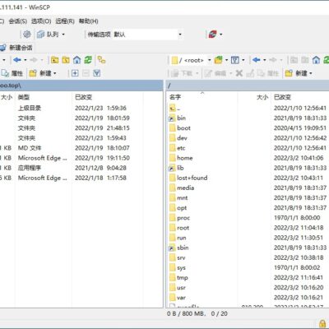Expand the remote filter dropdown arrow
The height and width of the screenshot is (329, 329).
243,60
